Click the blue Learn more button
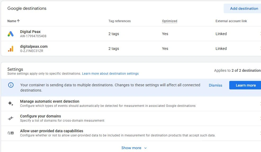Image resolution: width=261 pixels, height=152 pixels. coord(246,85)
